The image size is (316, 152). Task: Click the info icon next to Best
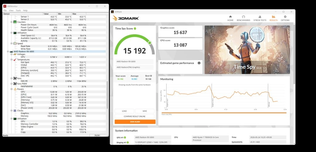point(151,76)
